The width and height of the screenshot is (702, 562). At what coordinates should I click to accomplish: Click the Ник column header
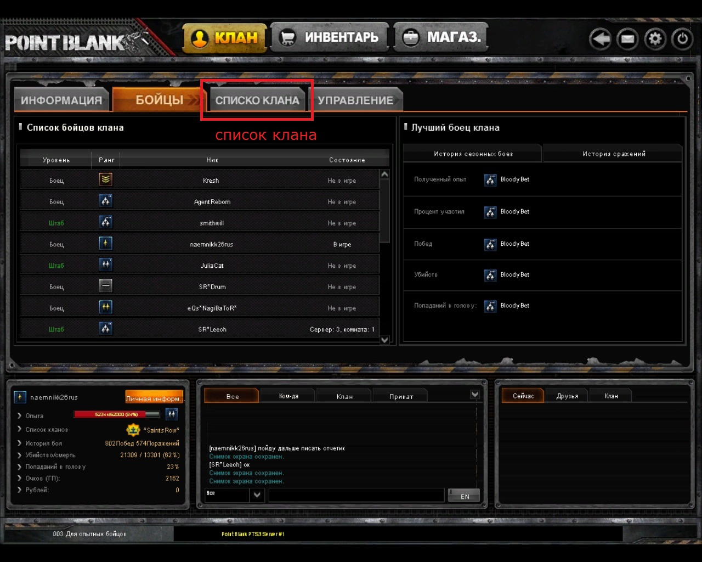click(212, 160)
